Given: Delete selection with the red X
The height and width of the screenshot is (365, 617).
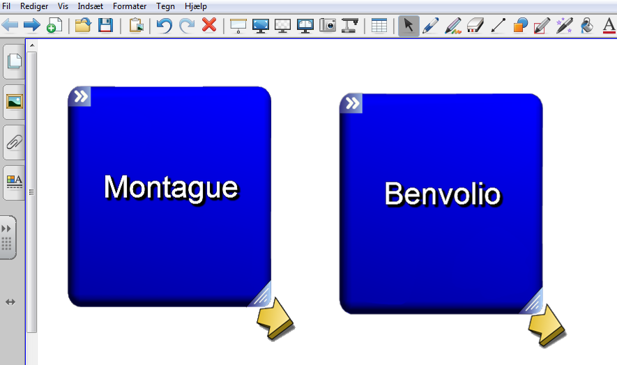Looking at the screenshot, I should 209,25.
